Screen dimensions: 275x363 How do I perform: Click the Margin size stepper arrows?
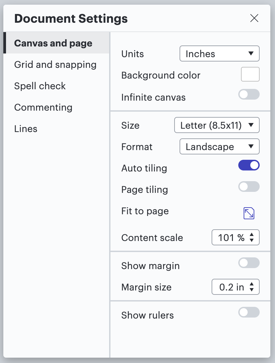point(252,287)
